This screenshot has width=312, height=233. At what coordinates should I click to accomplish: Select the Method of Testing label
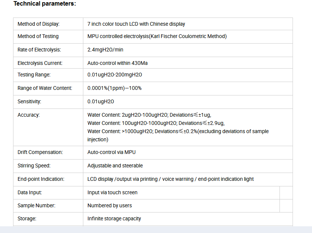click(38, 36)
